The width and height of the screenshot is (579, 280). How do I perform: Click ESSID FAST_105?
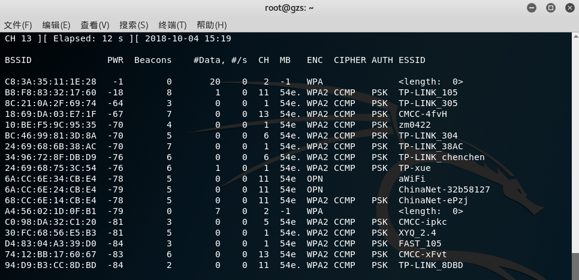[420, 243]
